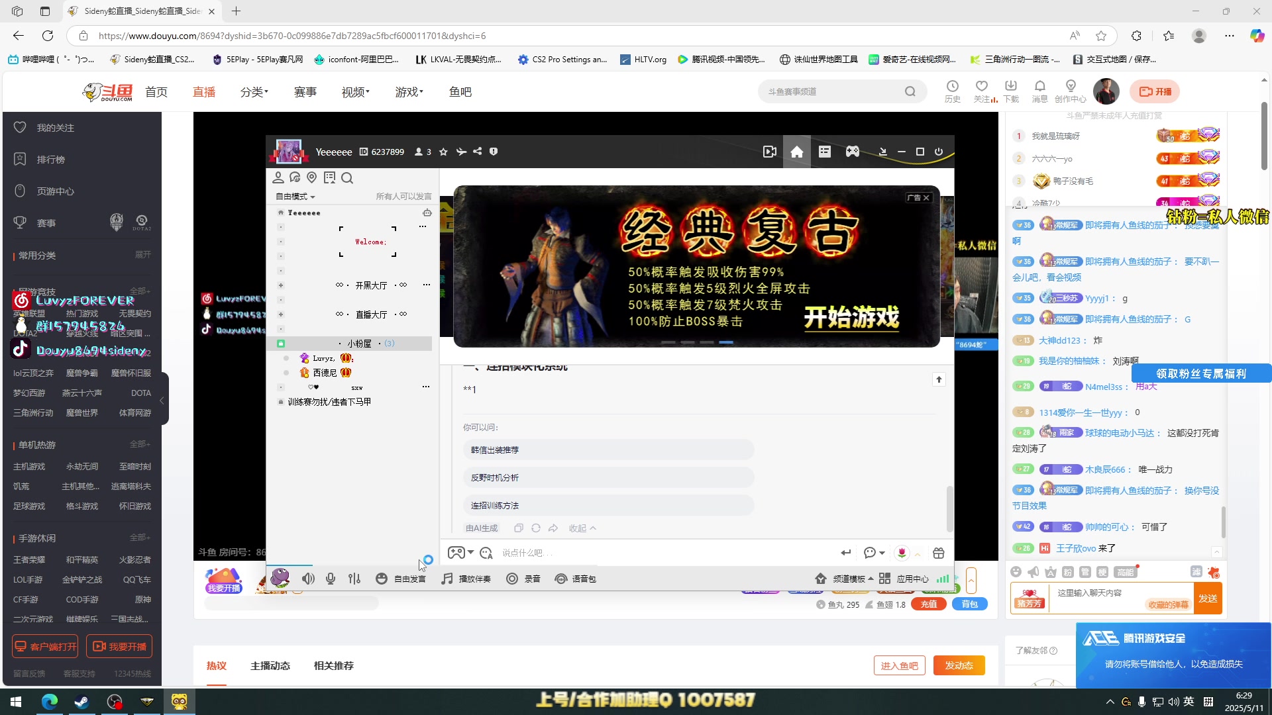1272x715 pixels.
Task: Toggle the 管 admin filter in danmu toolbar
Action: tap(1085, 572)
